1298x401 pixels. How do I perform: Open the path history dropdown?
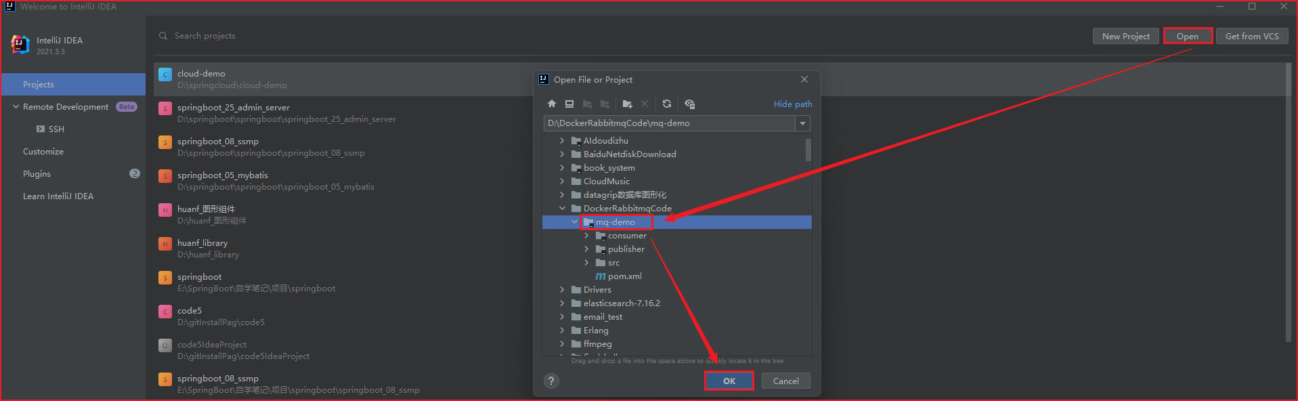[x=802, y=123]
